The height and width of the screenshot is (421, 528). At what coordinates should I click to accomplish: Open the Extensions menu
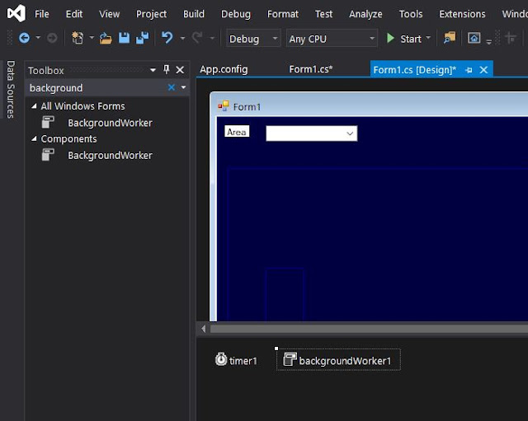pos(462,14)
